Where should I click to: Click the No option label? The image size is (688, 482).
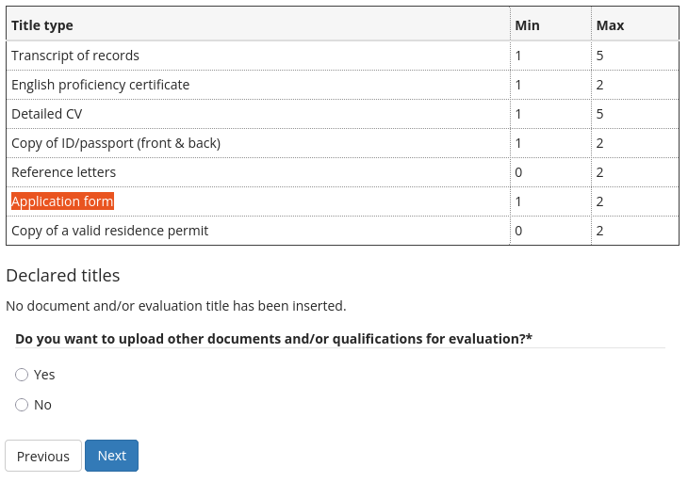click(x=42, y=405)
